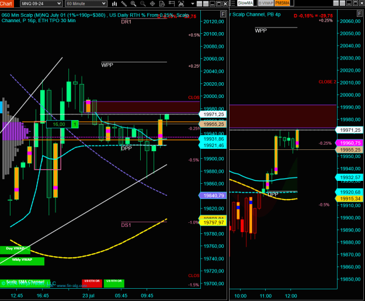This screenshot has height=301, width=365.
Task: Click 19971,25 price marker on left chart
Action: coord(213,114)
